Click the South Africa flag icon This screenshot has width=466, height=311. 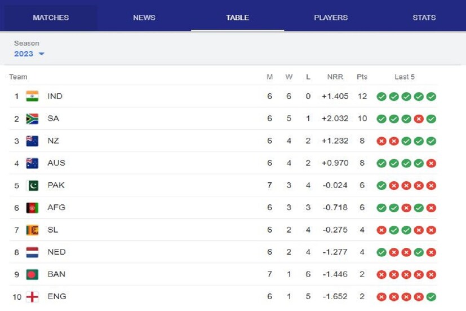[32, 119]
